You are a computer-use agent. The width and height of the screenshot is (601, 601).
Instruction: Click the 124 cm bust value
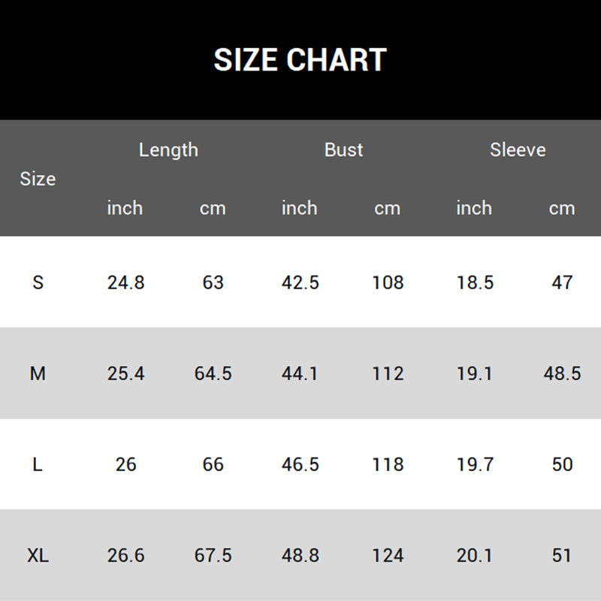tap(388, 555)
